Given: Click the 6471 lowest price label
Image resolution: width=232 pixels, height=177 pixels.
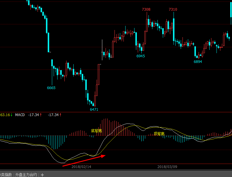Looking at the screenshot, I should click(94, 109).
